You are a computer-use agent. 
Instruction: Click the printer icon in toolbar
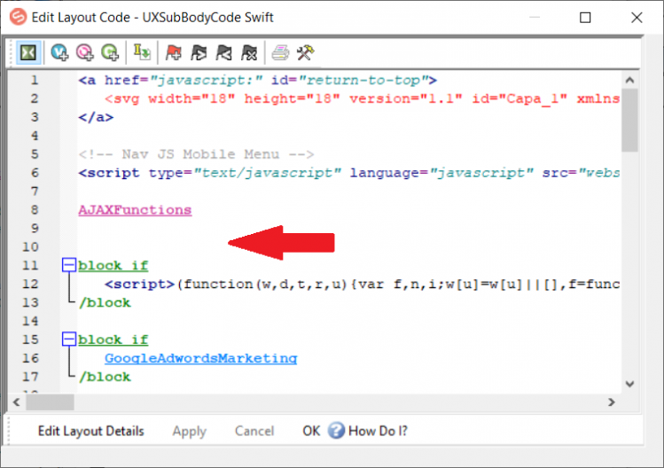tap(280, 52)
